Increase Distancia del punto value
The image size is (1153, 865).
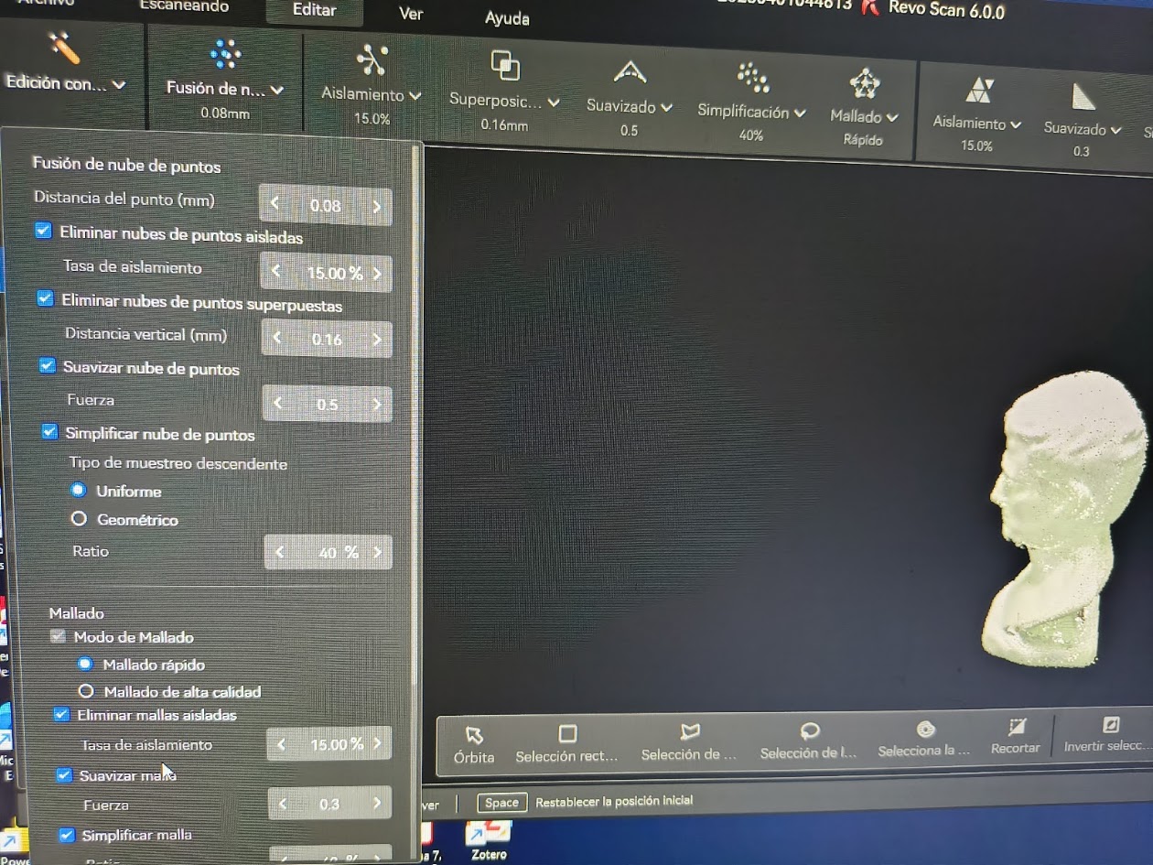376,206
